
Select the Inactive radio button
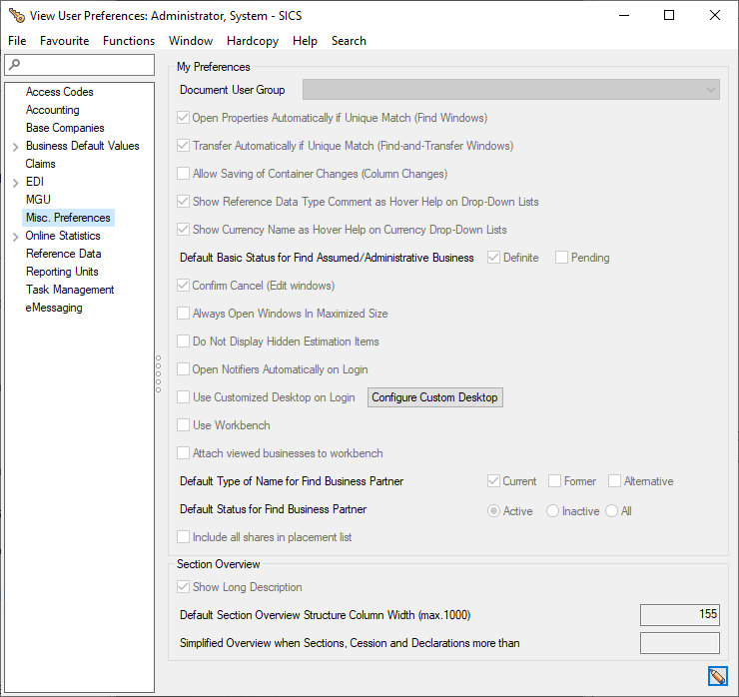552,511
